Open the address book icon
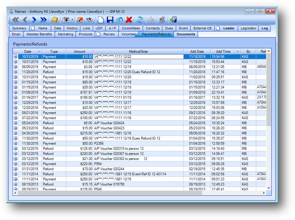Image resolution: width=295 pixels, height=220 pixels. click(55, 20)
